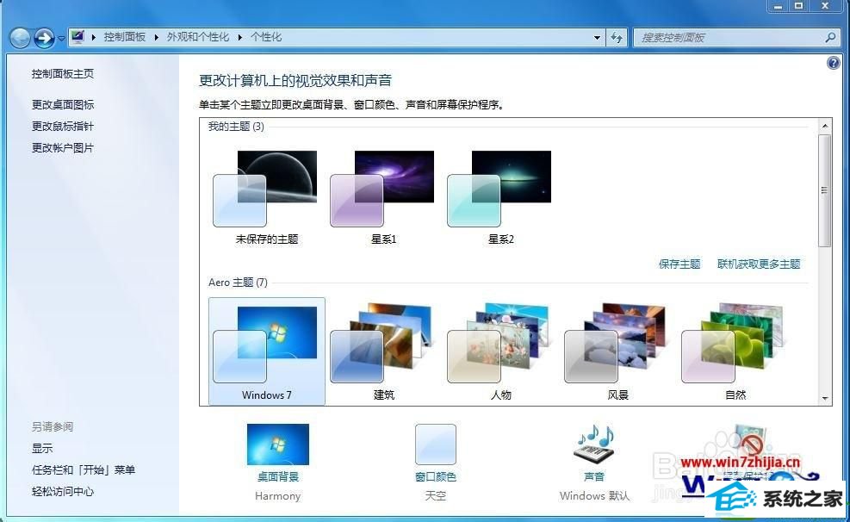This screenshot has height=522, width=850.
Task: Click the 桌面背景 label link
Action: pyautogui.click(x=278, y=477)
